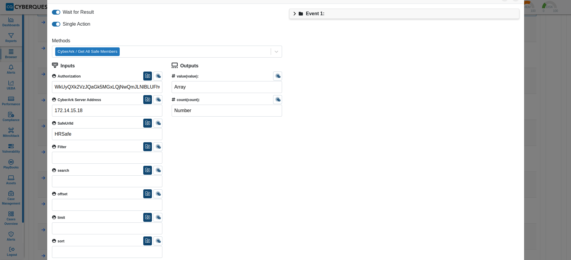
Task: Click the cloud icon for value(value) output
Action: [x=278, y=76]
